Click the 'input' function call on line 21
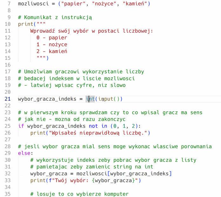This screenshot has height=197, width=221. (106, 99)
